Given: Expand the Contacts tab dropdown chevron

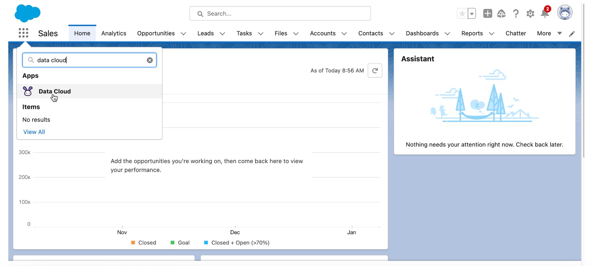Looking at the screenshot, I should point(391,34).
